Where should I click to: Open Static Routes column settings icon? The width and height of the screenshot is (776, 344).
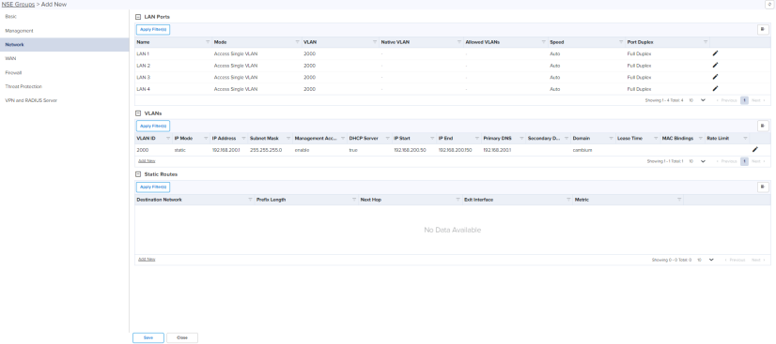pos(764,187)
